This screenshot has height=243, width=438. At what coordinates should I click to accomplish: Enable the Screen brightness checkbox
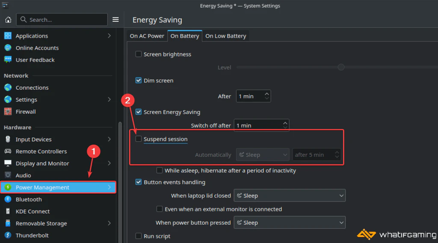(138, 54)
